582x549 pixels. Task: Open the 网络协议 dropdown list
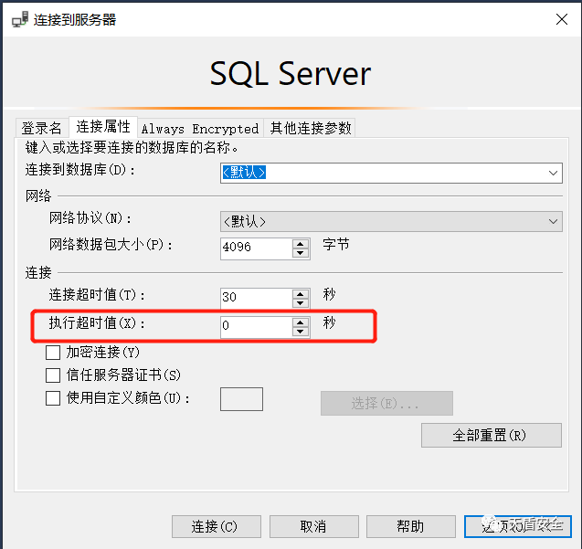coord(554,221)
